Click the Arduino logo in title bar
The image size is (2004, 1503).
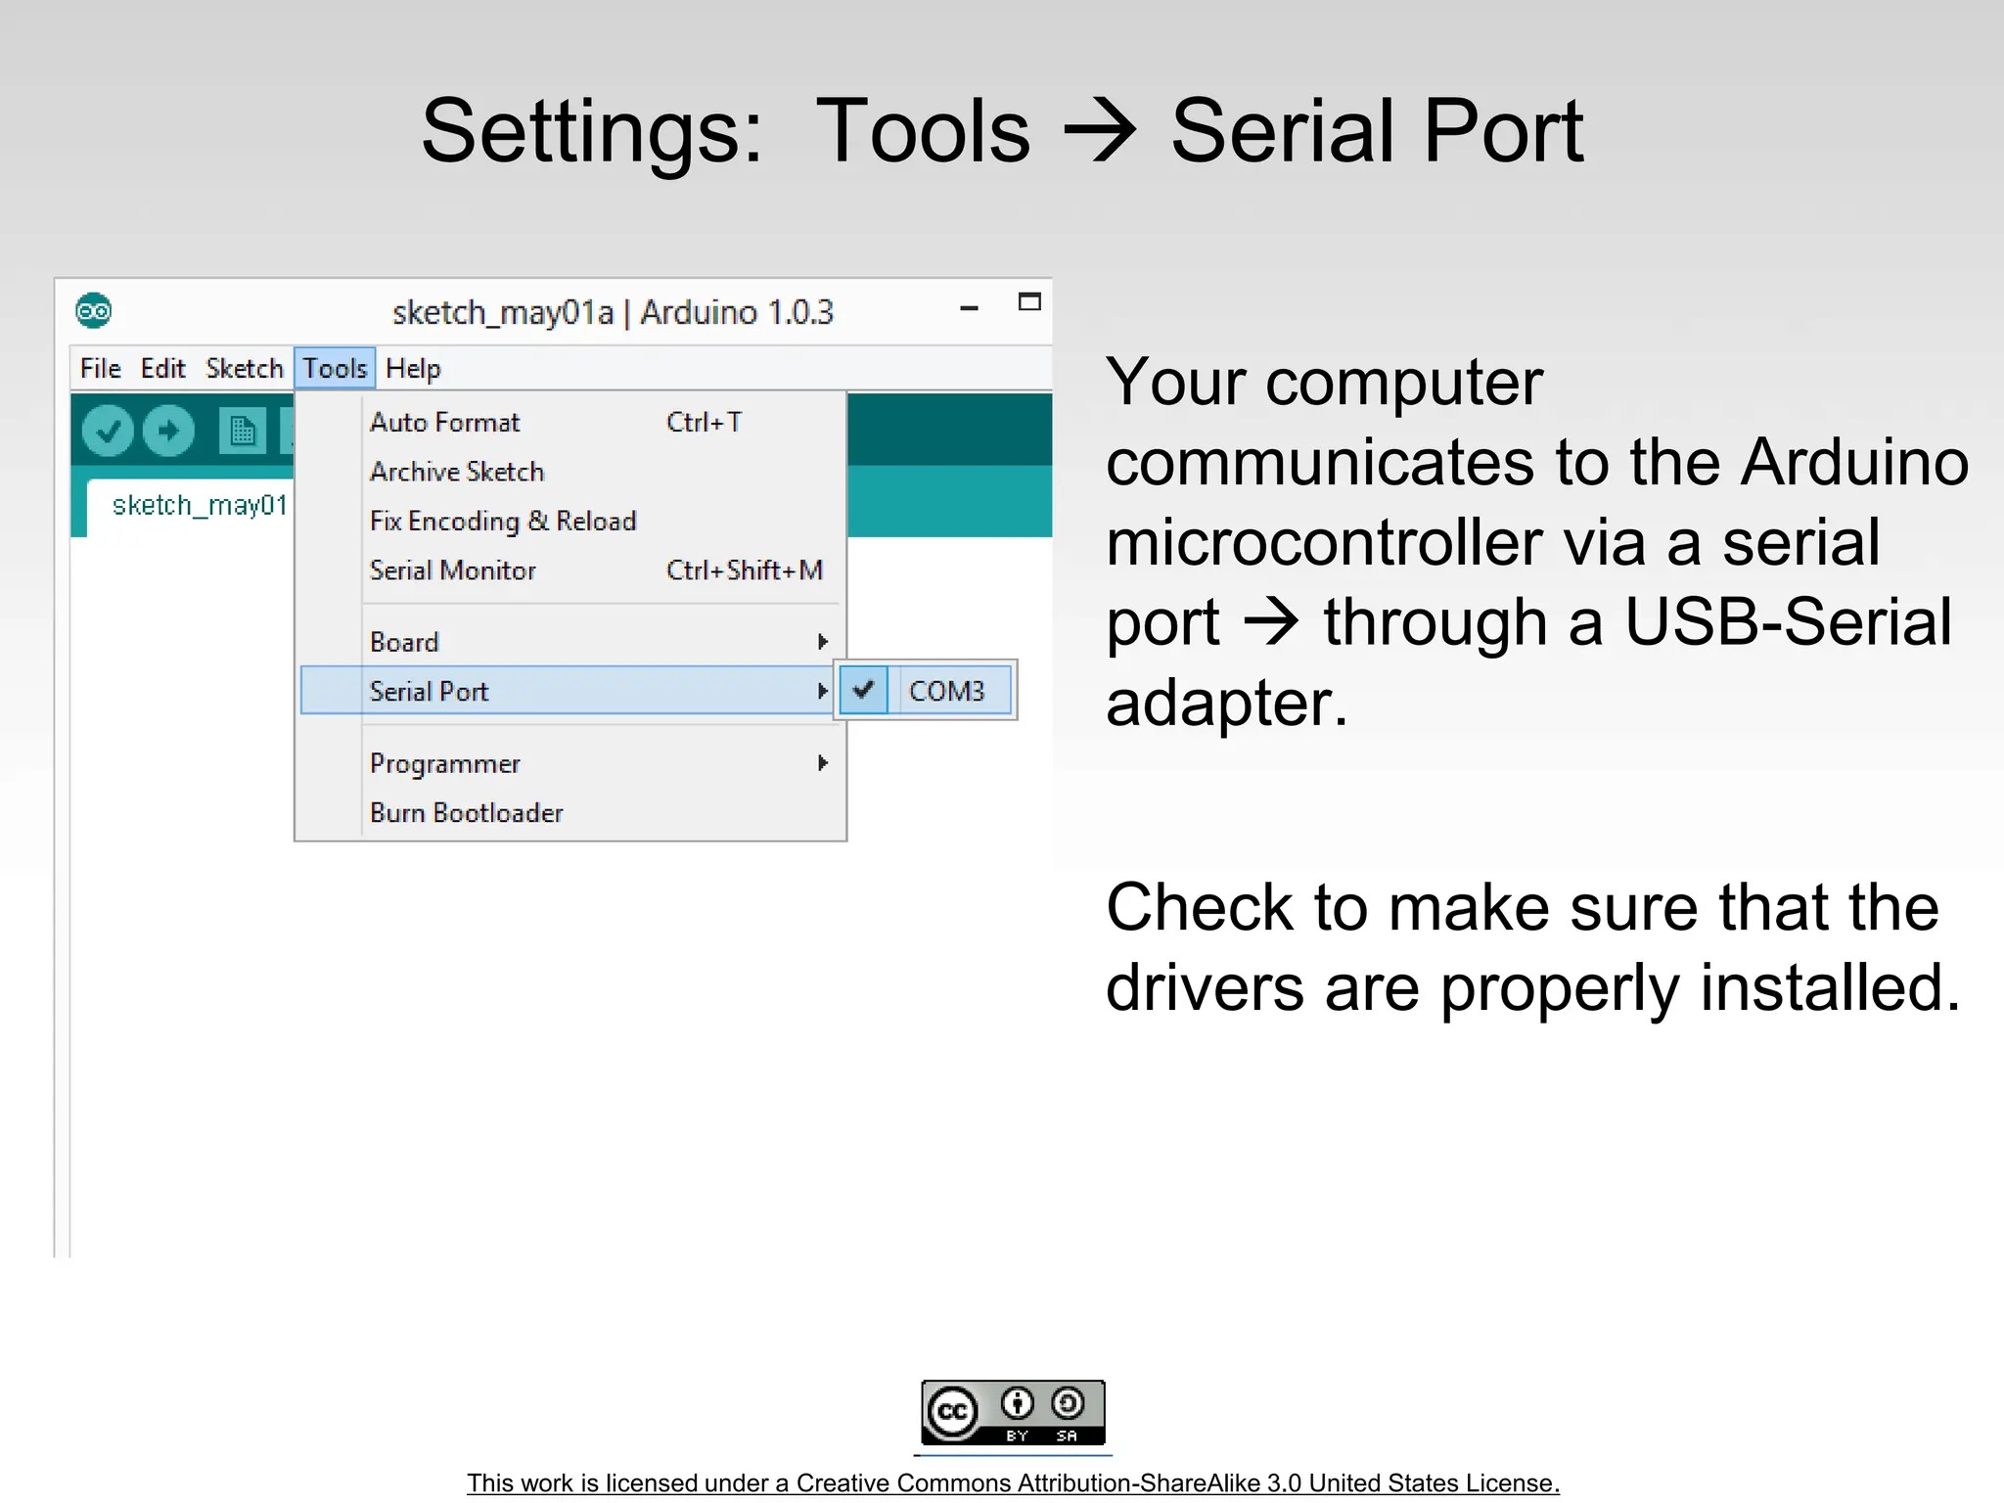pyautogui.click(x=93, y=311)
